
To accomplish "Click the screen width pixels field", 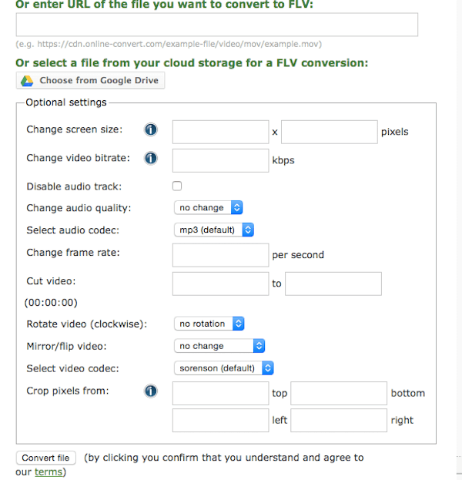I will click(220, 132).
